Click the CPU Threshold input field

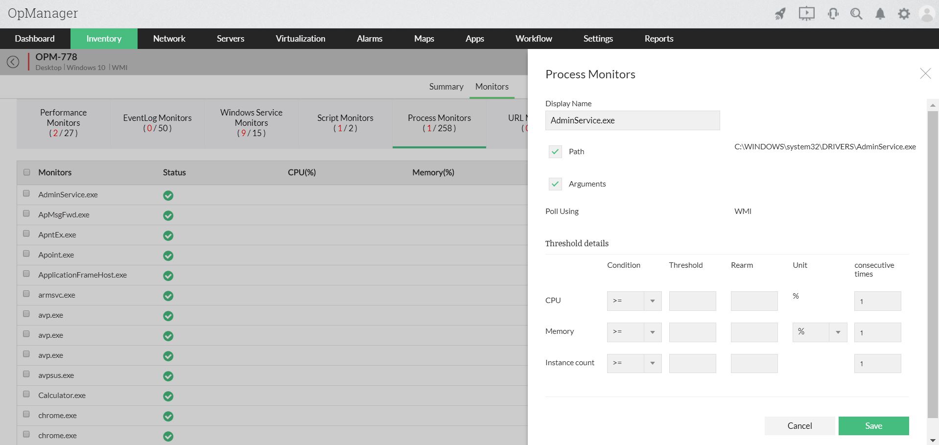click(692, 301)
